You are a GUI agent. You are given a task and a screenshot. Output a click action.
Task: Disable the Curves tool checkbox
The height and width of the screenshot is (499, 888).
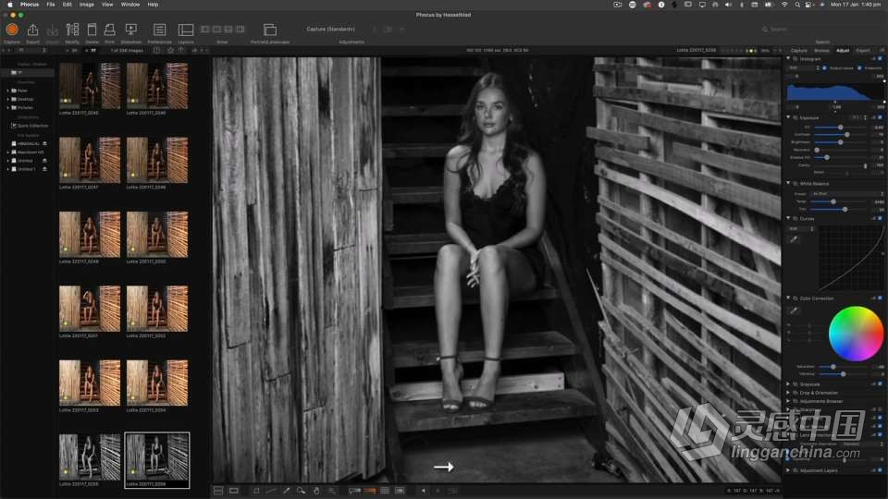click(x=880, y=218)
